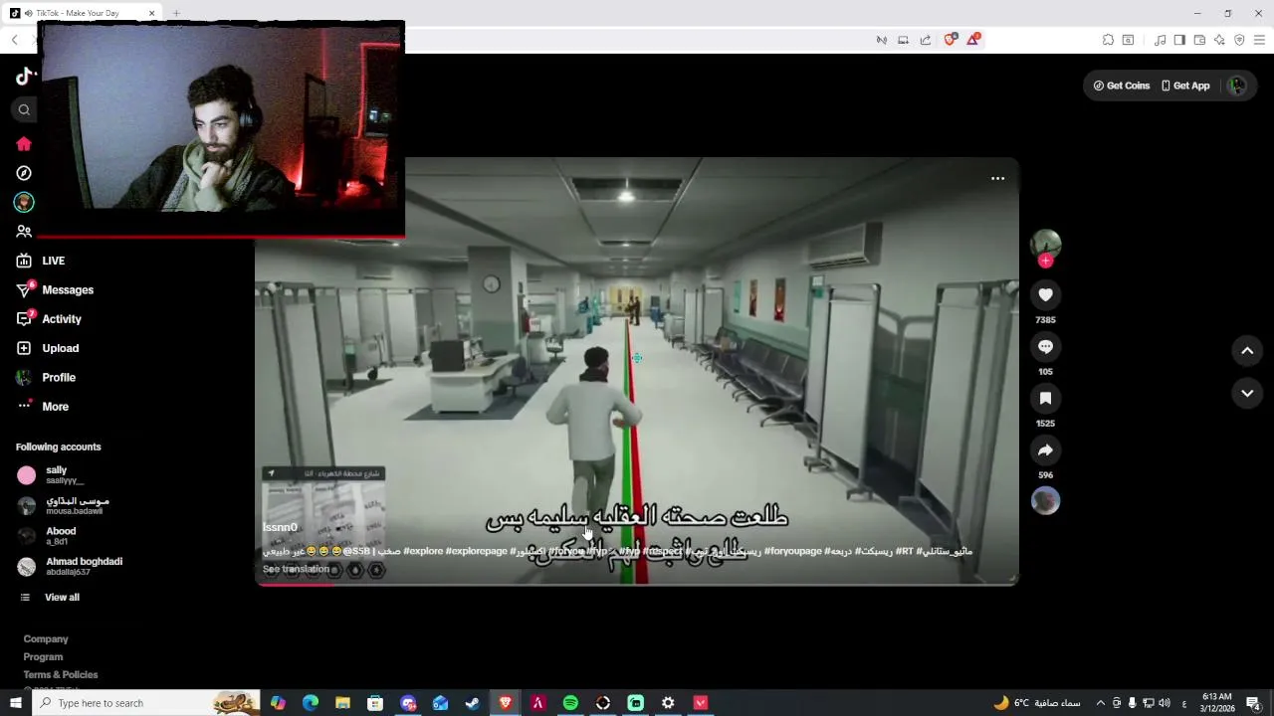This screenshot has width=1274, height=716.
Task: Like the video with heart icon
Action: click(x=1045, y=294)
